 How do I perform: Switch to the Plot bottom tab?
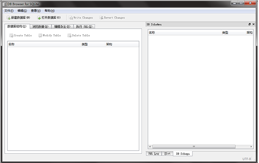(167, 154)
